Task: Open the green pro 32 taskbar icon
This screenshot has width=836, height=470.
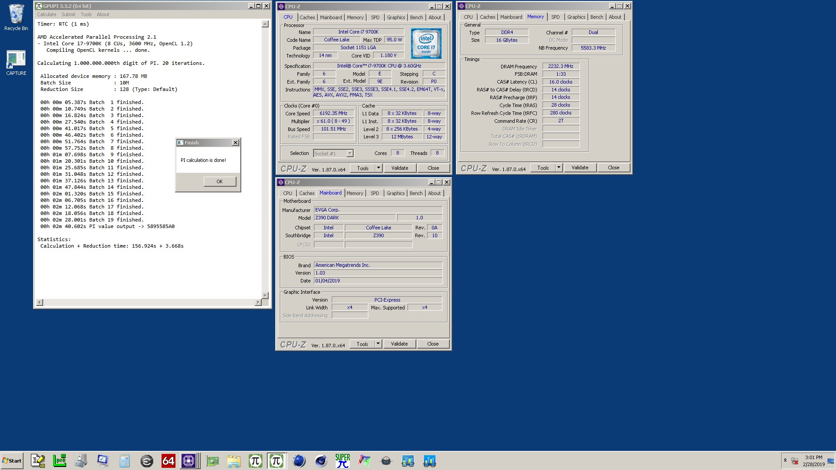Action: [x=59, y=461]
